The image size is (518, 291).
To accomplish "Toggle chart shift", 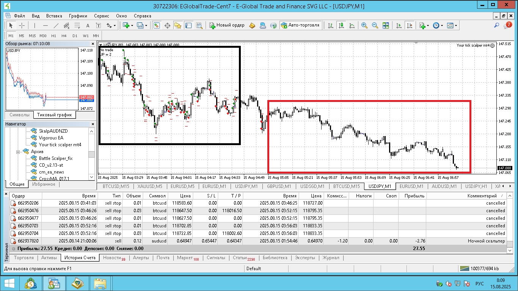I will pyautogui.click(x=409, y=25).
